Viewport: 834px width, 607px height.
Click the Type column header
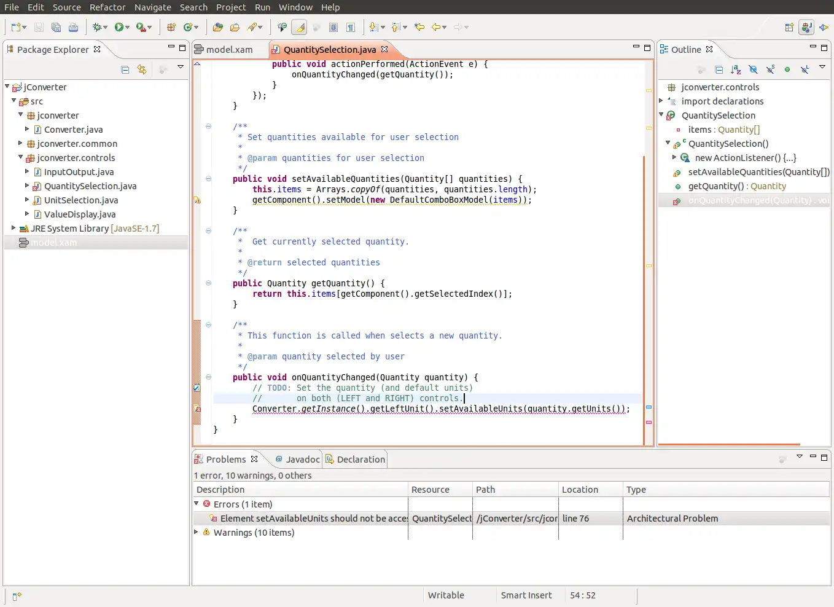(x=726, y=490)
